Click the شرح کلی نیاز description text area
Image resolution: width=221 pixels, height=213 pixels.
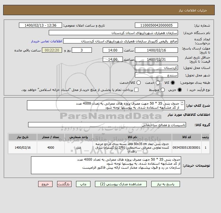coord(106,105)
